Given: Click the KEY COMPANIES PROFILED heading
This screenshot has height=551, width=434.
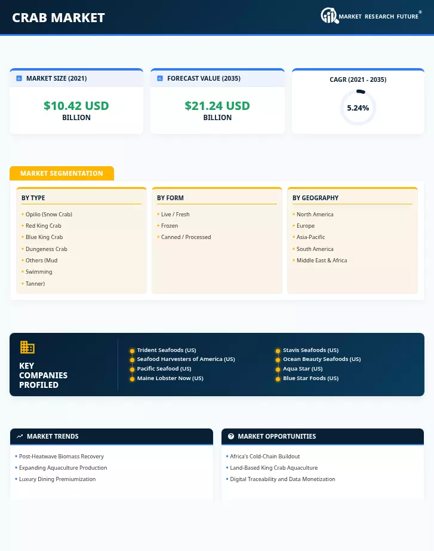Looking at the screenshot, I should pos(43,375).
